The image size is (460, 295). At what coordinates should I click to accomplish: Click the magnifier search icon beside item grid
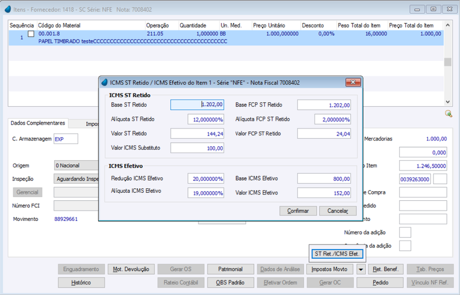tap(448, 114)
